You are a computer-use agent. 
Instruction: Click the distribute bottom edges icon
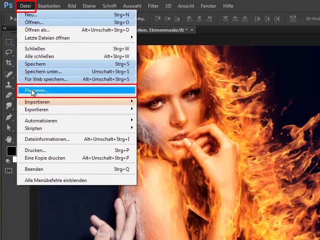[x=245, y=19]
